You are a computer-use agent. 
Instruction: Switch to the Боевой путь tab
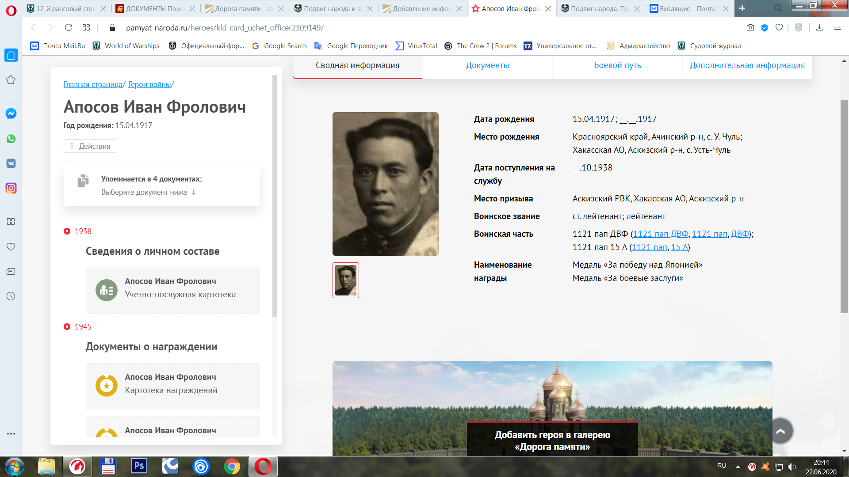click(x=617, y=65)
